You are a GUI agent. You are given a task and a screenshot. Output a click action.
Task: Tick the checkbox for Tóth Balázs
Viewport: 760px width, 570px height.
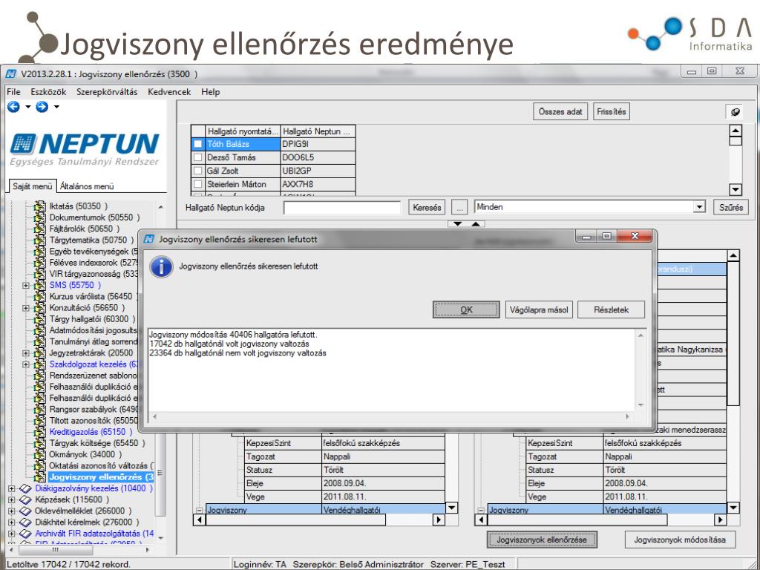tap(197, 144)
